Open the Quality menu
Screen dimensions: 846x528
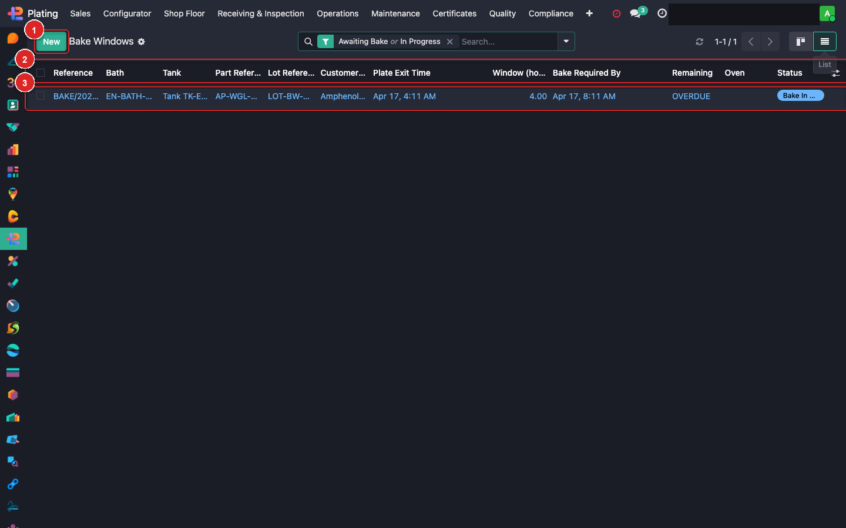pos(502,13)
